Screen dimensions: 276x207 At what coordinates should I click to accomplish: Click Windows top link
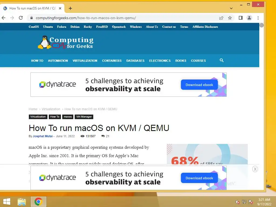pos(136,27)
